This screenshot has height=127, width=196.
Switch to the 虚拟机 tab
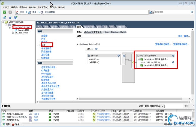click(x=54, y=27)
